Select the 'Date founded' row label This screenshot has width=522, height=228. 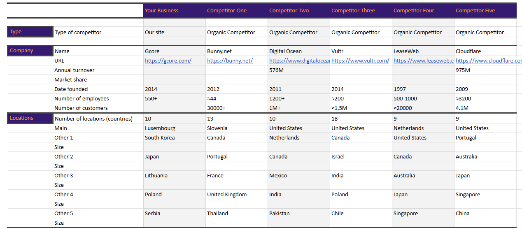tap(98, 89)
